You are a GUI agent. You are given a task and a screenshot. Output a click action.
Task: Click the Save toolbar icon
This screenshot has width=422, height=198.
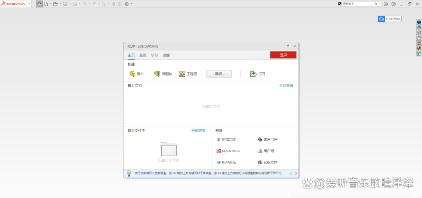(65, 4)
